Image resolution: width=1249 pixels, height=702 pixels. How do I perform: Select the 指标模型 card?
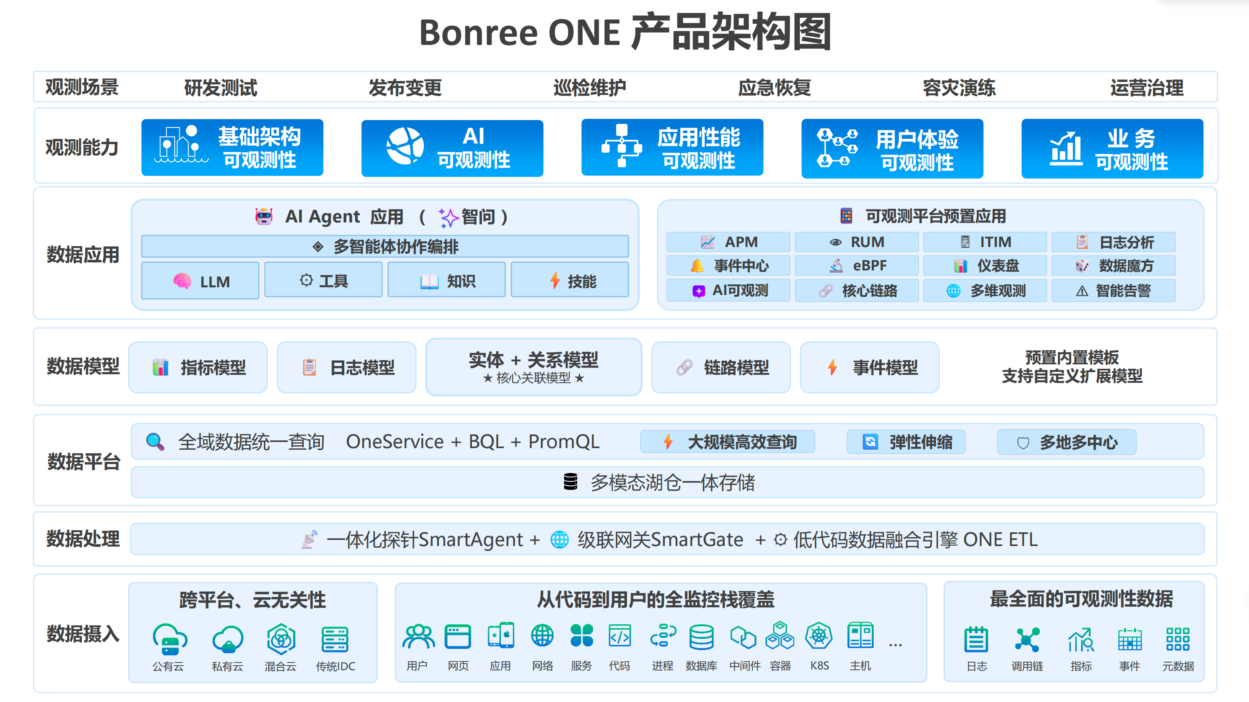tap(198, 368)
